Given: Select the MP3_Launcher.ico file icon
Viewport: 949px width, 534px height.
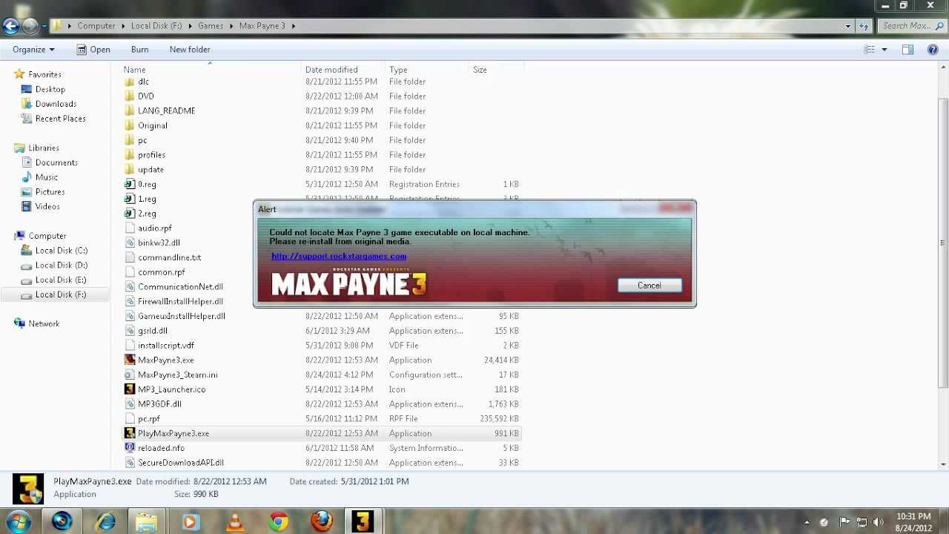Looking at the screenshot, I should click(x=130, y=389).
